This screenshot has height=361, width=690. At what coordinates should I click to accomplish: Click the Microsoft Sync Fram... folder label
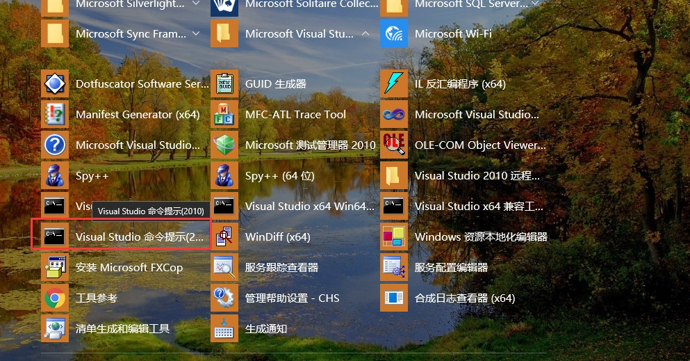click(131, 34)
